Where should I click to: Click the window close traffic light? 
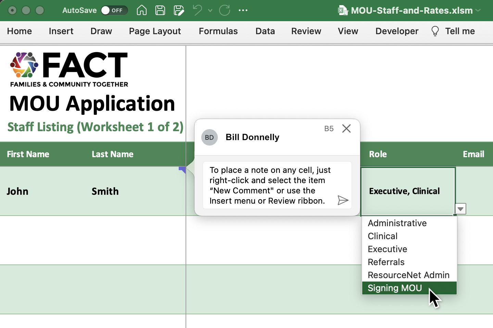click(12, 10)
